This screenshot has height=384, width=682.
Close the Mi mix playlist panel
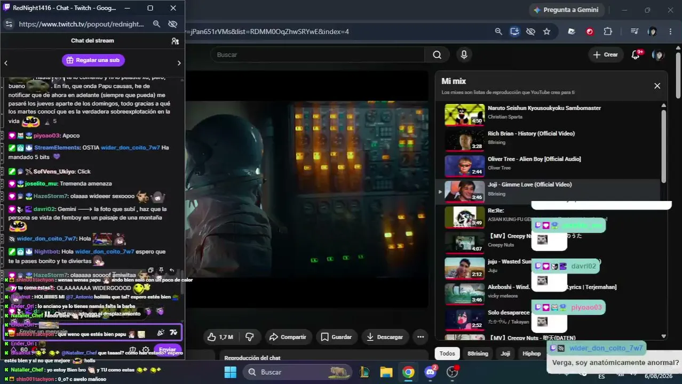[x=657, y=86]
